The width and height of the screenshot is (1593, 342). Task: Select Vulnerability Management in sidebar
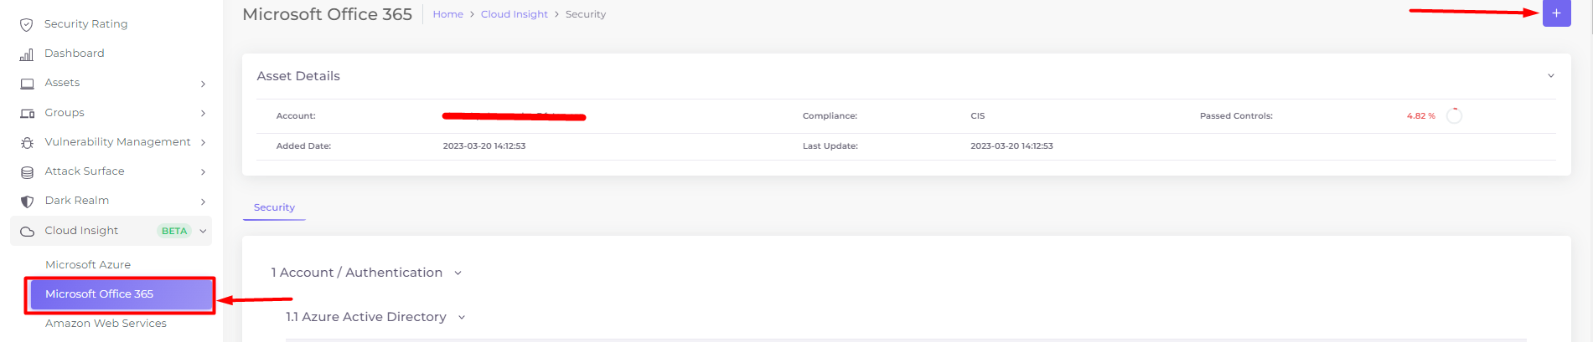coord(117,142)
